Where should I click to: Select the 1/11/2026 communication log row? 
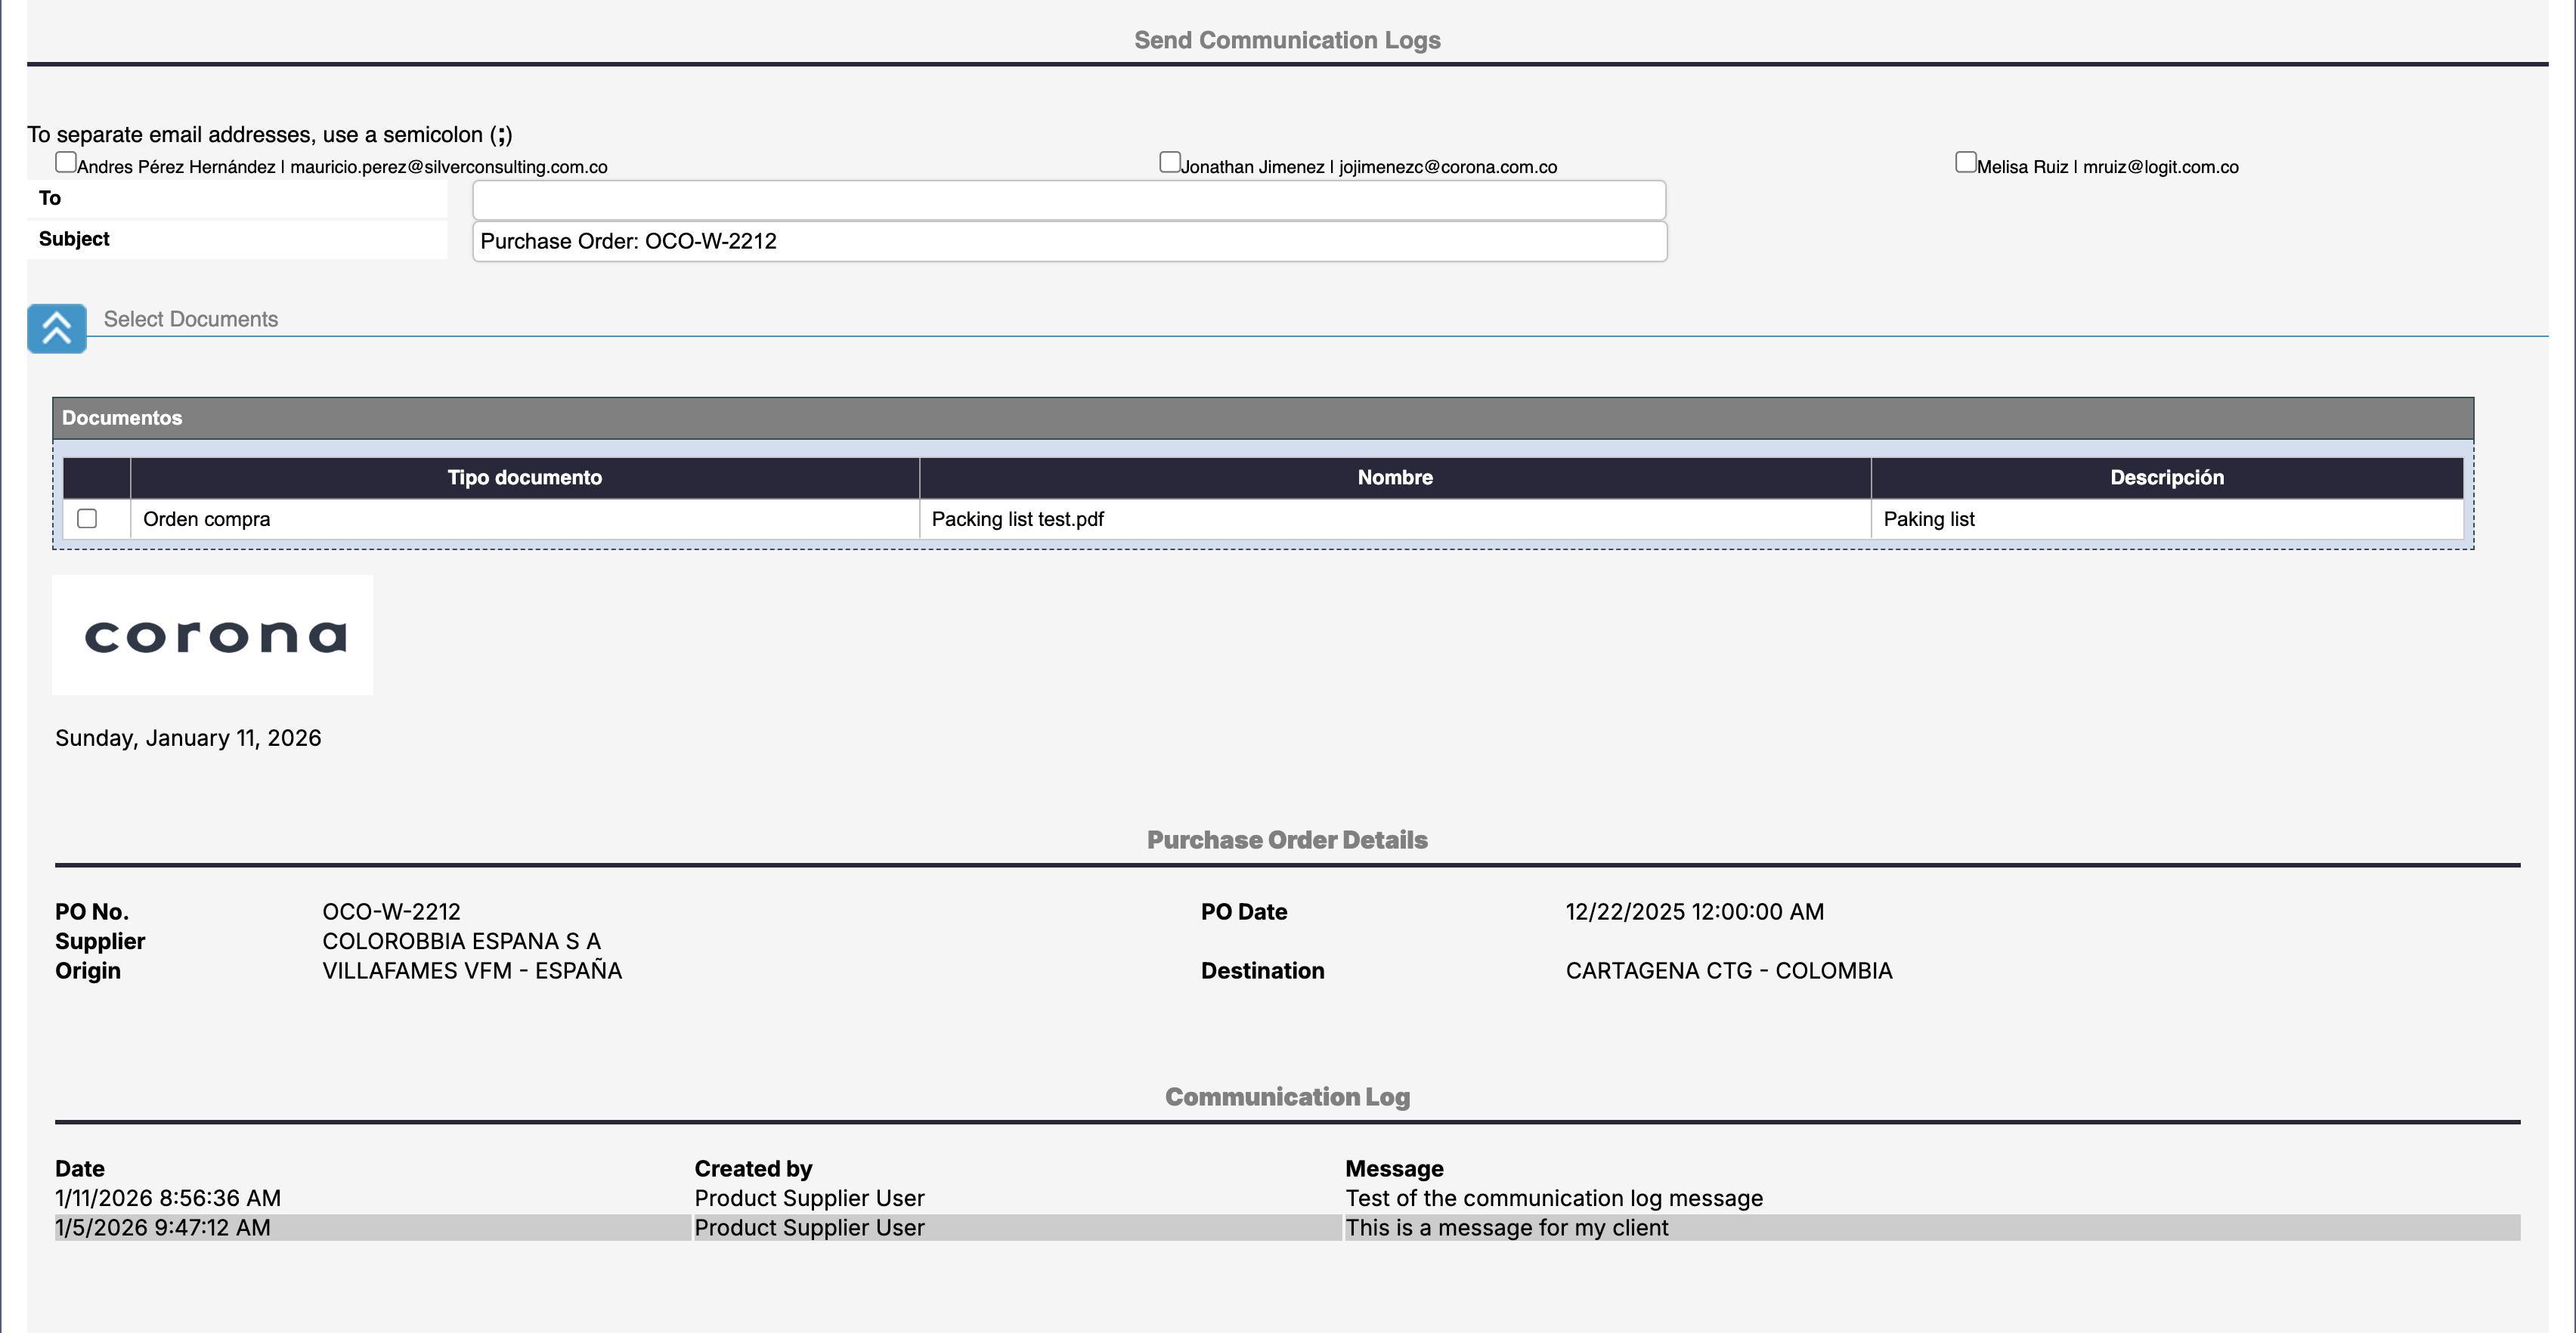tap(168, 1198)
